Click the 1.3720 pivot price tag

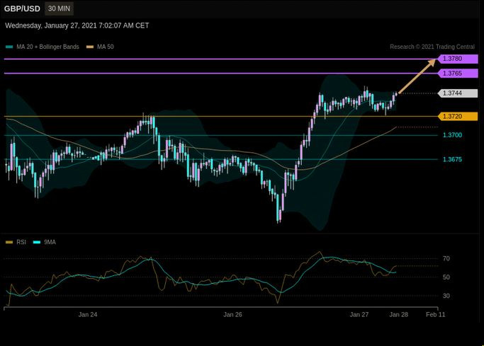click(x=458, y=117)
